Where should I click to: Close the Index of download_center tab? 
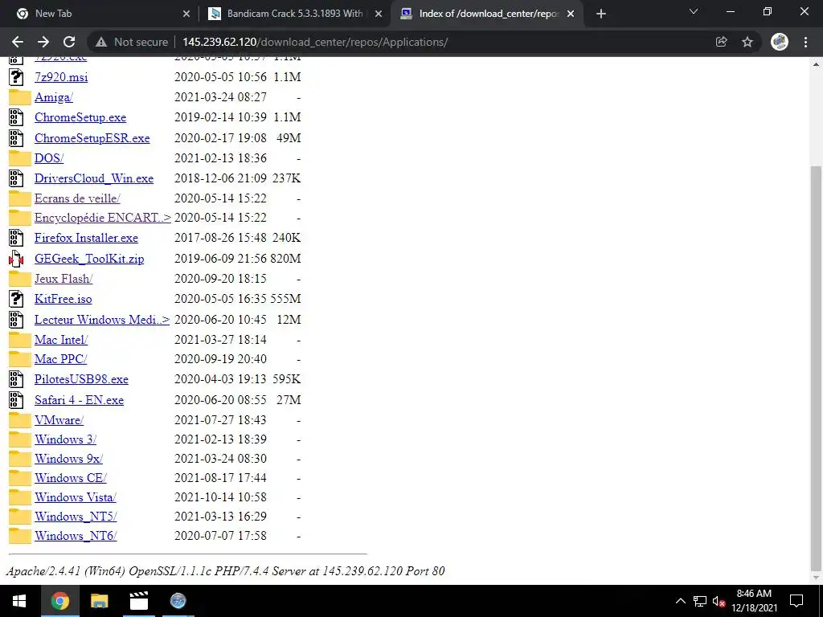[x=571, y=14]
